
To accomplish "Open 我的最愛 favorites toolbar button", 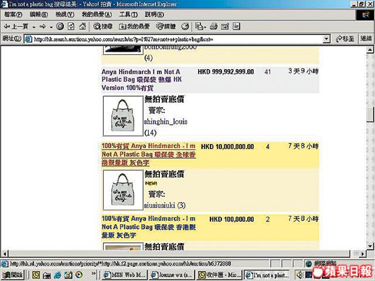I will 134,26.
